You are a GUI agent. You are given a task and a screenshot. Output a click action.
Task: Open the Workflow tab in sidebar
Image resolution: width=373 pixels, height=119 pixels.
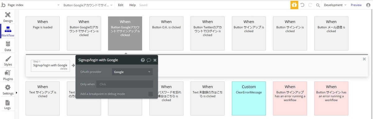point(8,32)
